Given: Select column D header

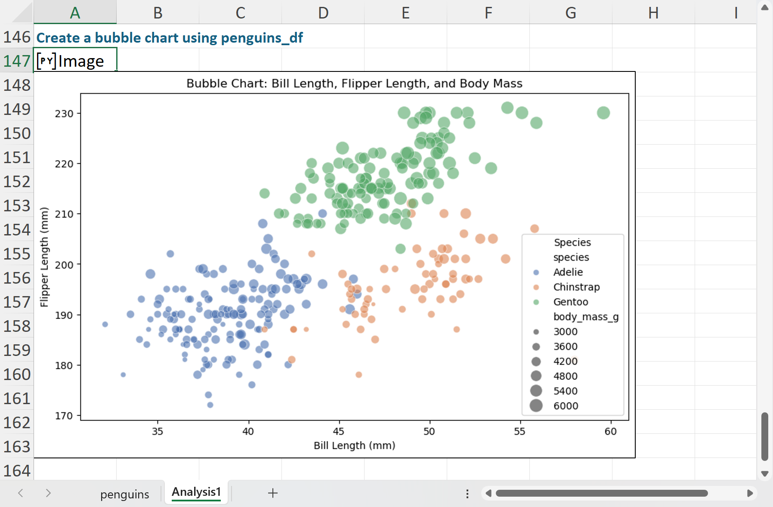Looking at the screenshot, I should pos(323,13).
